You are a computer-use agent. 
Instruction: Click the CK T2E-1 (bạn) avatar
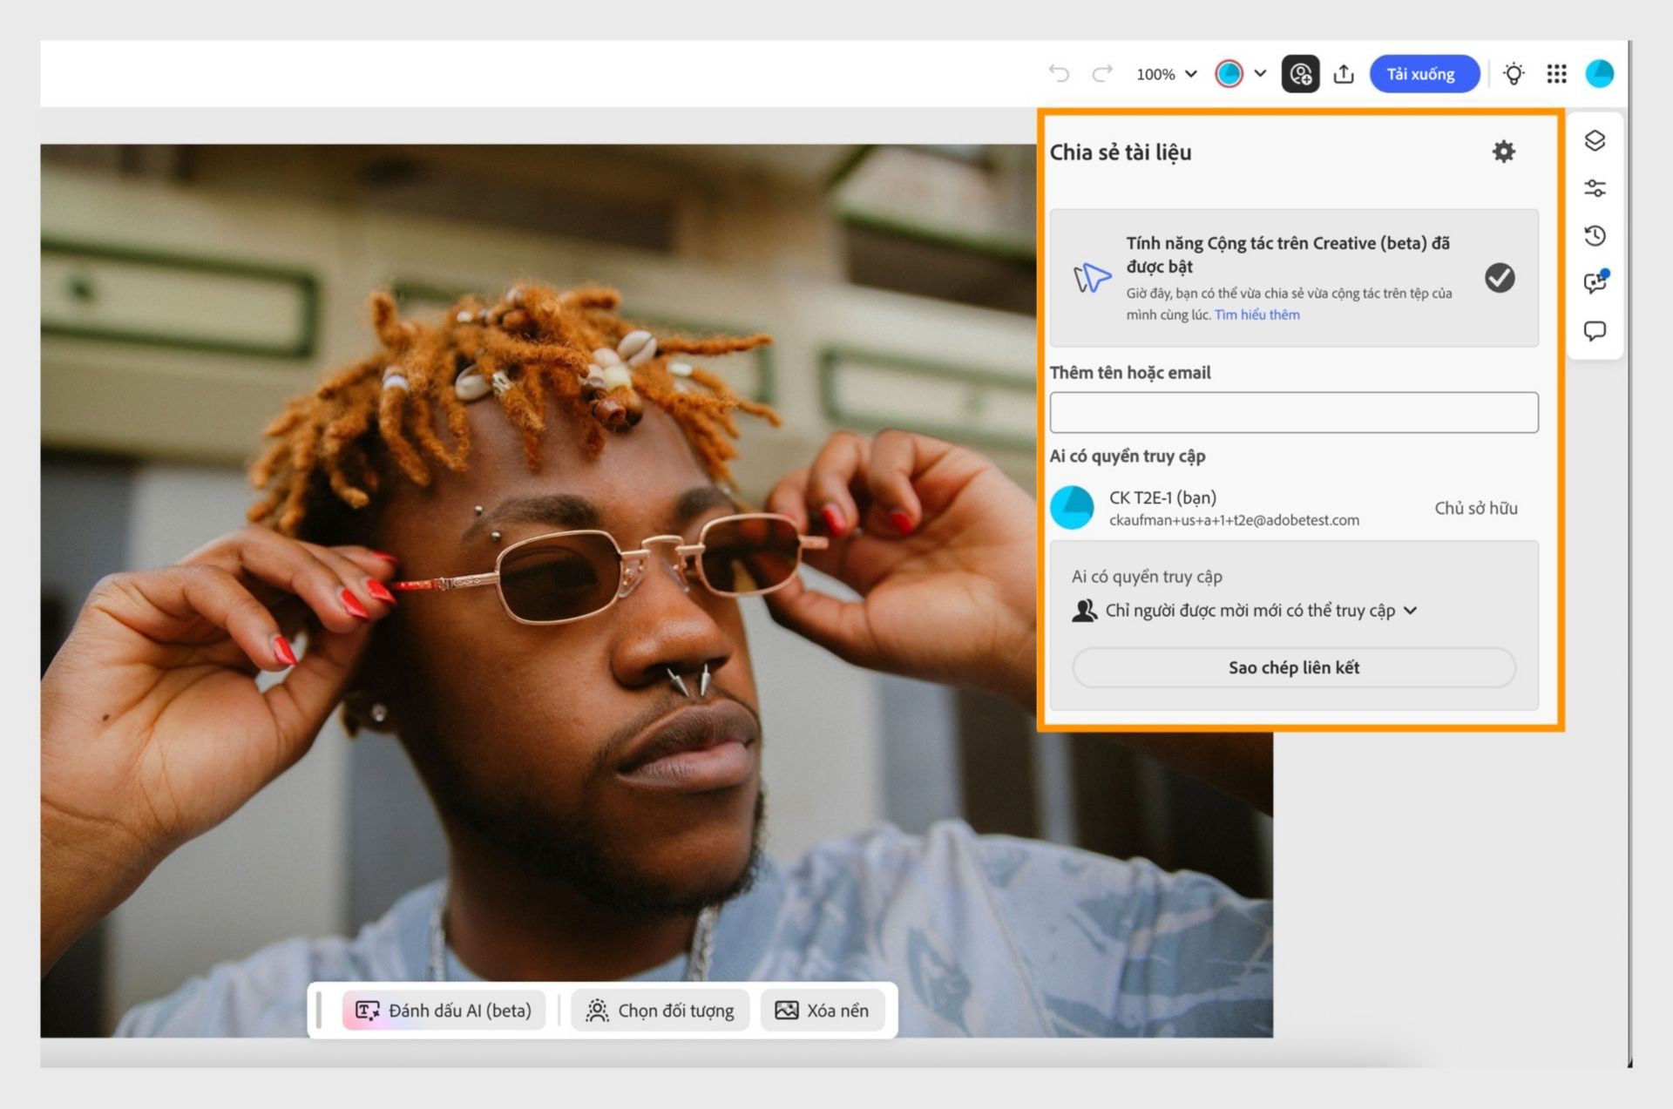tap(1072, 508)
